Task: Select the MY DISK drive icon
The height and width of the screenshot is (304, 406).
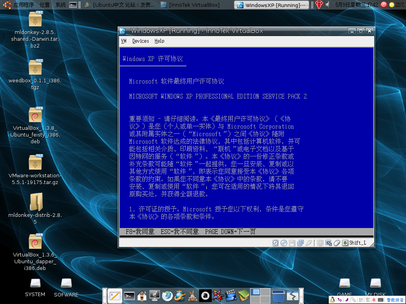Action: (375, 287)
